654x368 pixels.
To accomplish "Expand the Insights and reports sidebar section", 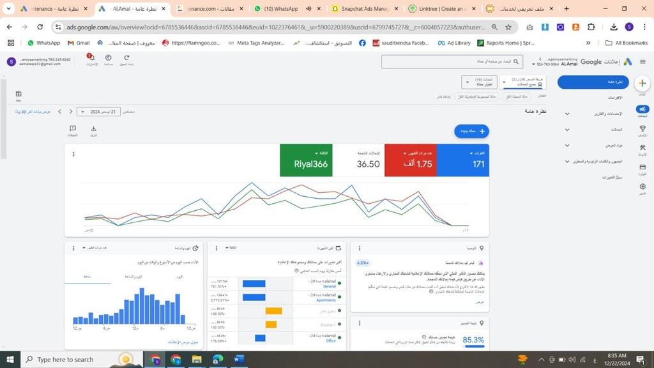I will coord(567,114).
